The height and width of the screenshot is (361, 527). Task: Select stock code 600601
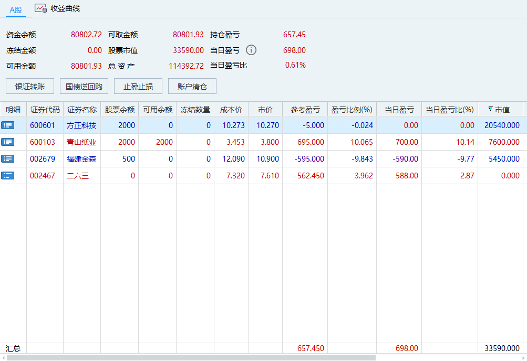pyautogui.click(x=43, y=125)
